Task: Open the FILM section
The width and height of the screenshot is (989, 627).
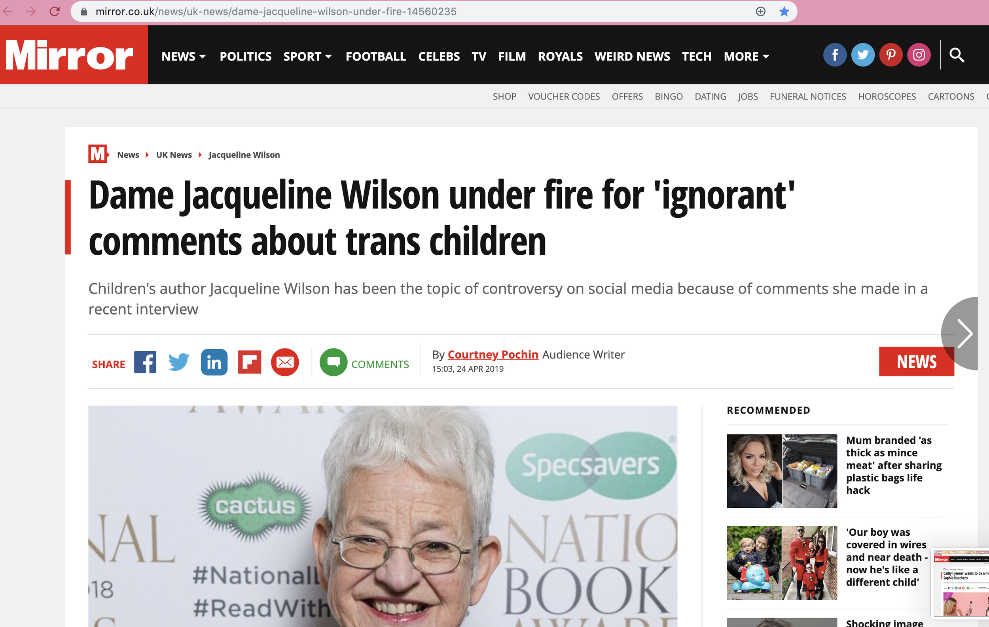Action: click(512, 56)
